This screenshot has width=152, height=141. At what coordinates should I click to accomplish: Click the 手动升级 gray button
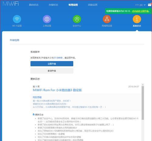52,71
